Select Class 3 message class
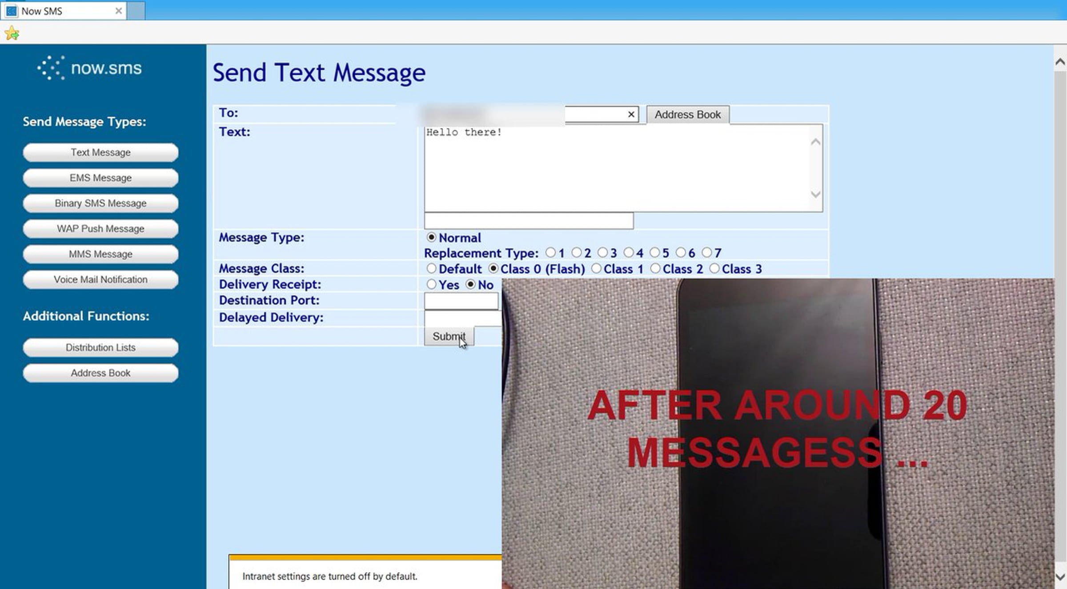1067x589 pixels. pos(714,268)
